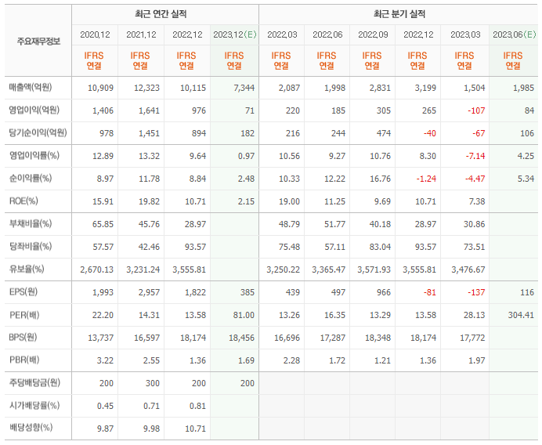Select PBR value 1.97
This screenshot has width=542, height=445.
point(477,360)
